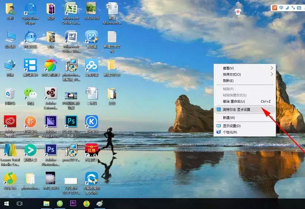
Task: Expand the 查看(V) submenu arrow
Action: (x=272, y=68)
